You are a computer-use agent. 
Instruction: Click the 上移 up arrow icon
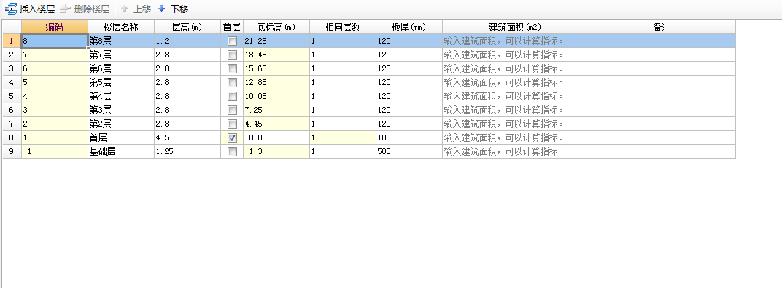125,9
